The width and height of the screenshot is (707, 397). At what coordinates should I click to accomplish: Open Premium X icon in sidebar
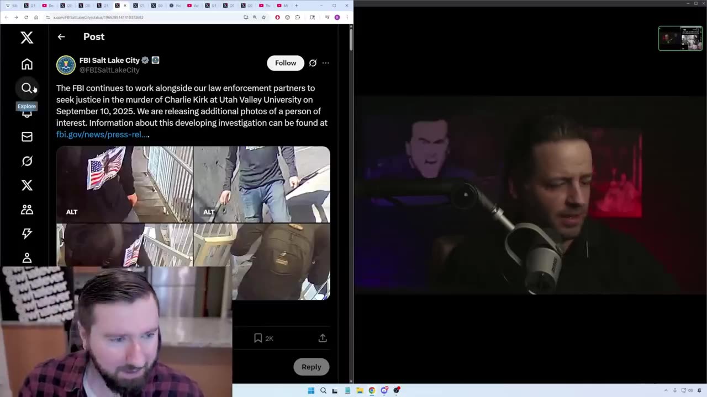[x=27, y=185]
